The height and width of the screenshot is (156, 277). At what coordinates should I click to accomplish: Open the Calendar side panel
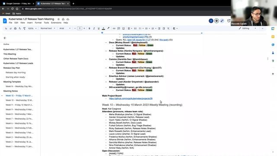click(x=273, y=29)
